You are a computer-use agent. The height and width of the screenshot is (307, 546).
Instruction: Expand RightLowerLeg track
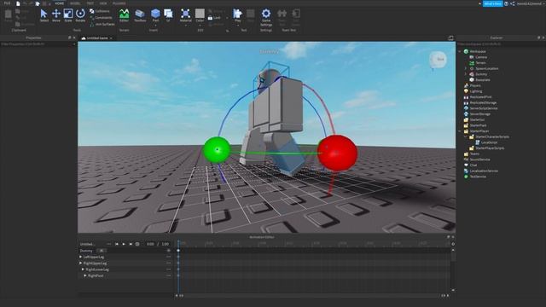coord(83,269)
